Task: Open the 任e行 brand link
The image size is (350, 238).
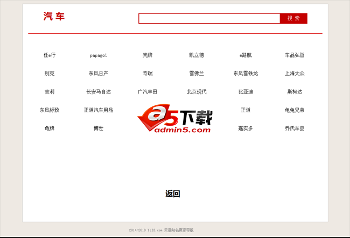Action: tap(50, 55)
